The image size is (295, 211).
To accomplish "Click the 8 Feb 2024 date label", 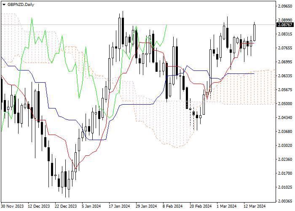I will click(x=172, y=206).
